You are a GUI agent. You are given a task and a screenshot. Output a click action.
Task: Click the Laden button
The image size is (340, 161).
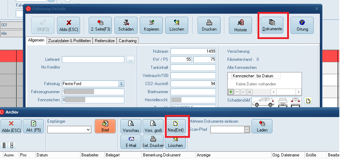point(262,127)
